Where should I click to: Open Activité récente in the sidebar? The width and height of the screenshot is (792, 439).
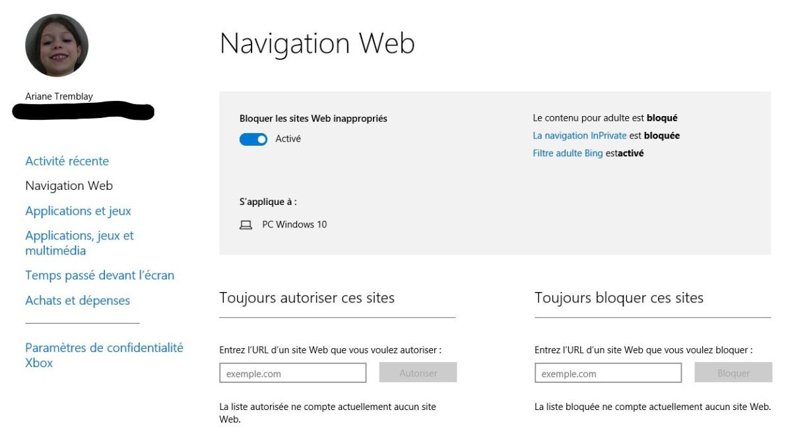(67, 161)
